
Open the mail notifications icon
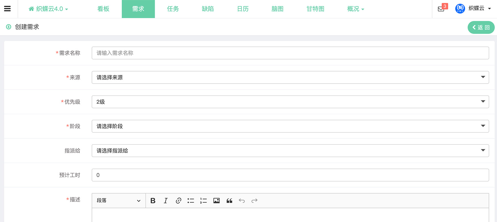441,9
